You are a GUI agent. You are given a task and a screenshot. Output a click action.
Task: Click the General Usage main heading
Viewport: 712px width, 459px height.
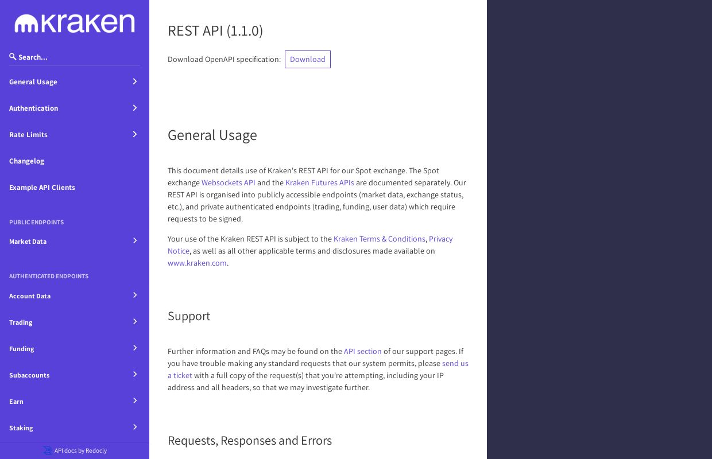click(212, 135)
